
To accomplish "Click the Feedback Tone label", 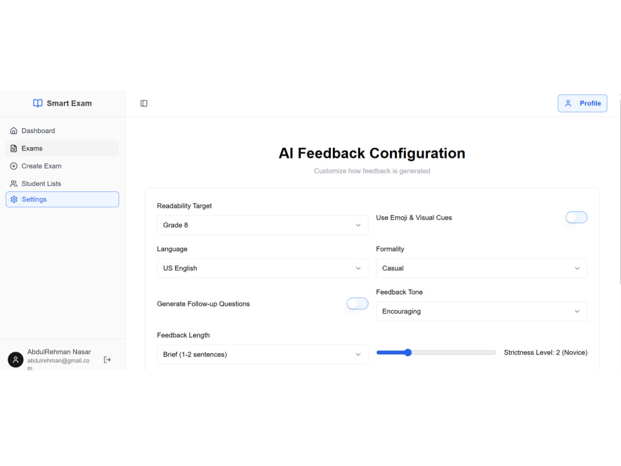I will [399, 292].
